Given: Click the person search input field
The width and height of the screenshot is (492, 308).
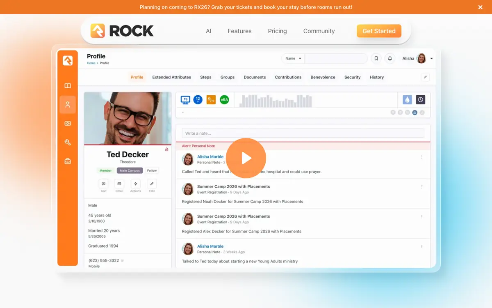Looking at the screenshot, I should click(336, 58).
